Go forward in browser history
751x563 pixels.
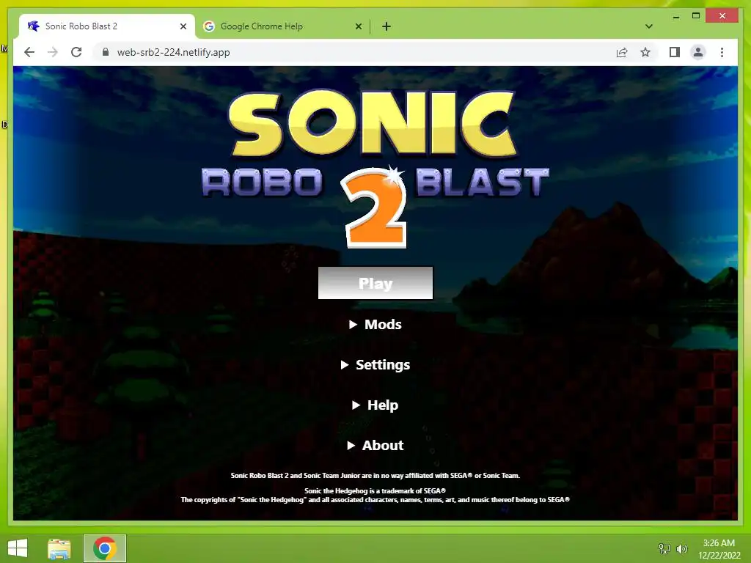click(53, 52)
